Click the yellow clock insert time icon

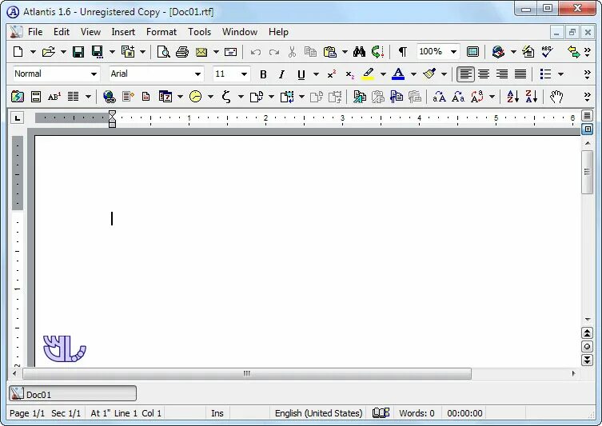click(195, 97)
